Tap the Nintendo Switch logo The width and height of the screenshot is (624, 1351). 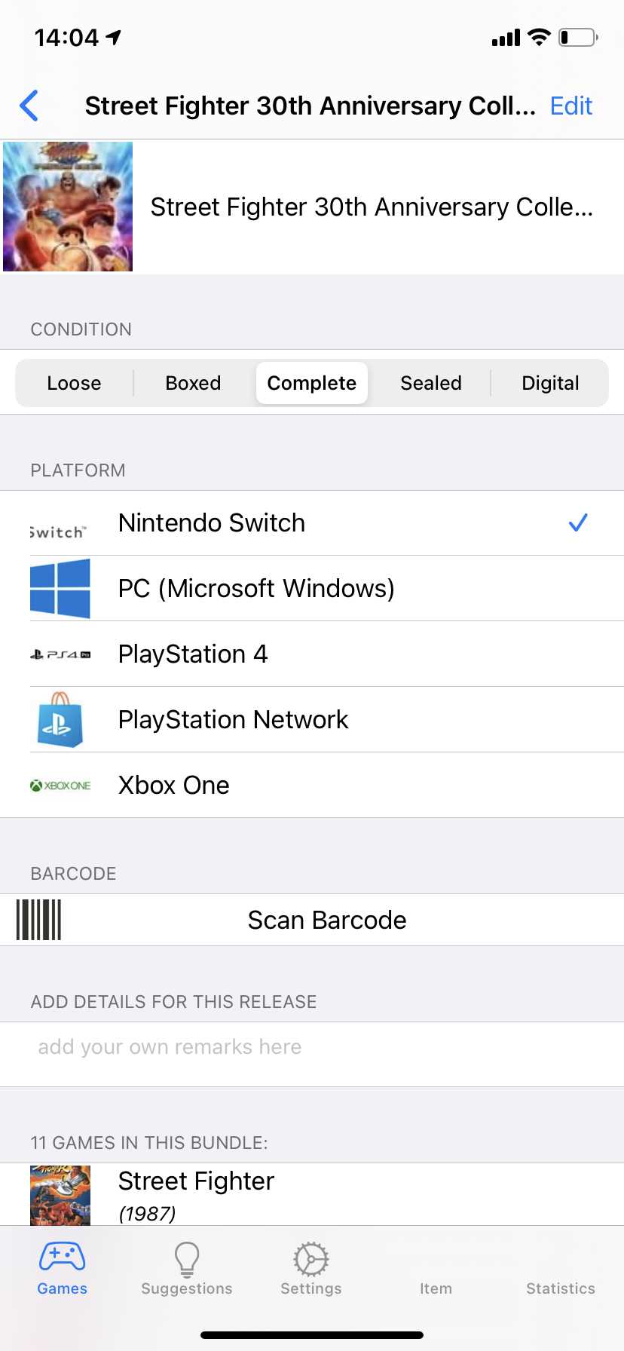[x=60, y=532]
